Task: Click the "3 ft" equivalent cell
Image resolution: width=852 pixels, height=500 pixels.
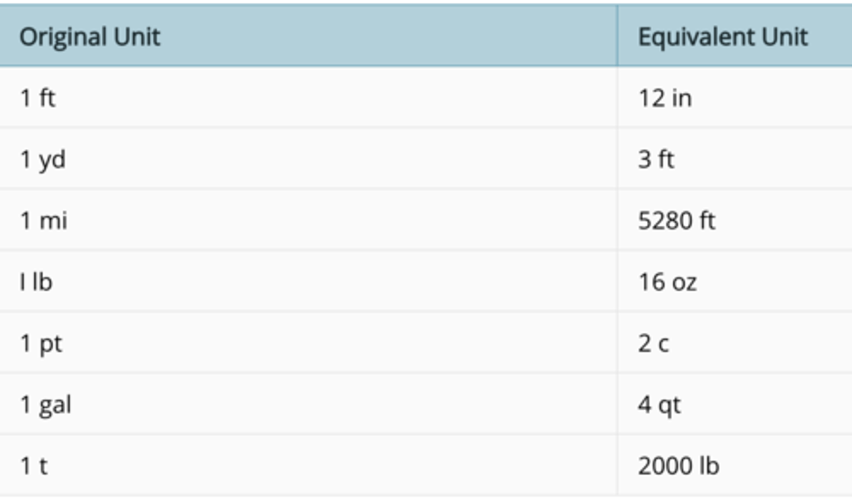Action: tap(656, 159)
